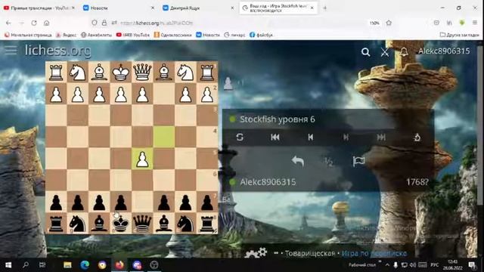Click the Firefox taskbar icon
Viewport: 484px width, 272px height.
click(119, 265)
